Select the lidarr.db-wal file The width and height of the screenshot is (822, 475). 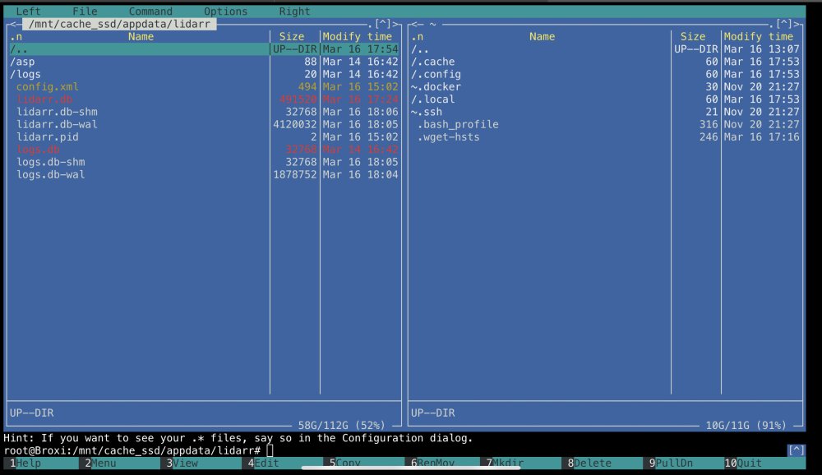click(x=204, y=125)
